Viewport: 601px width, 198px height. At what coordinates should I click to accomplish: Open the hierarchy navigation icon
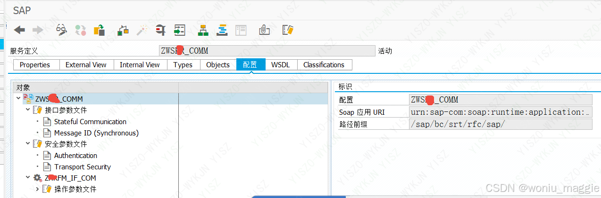(x=203, y=31)
